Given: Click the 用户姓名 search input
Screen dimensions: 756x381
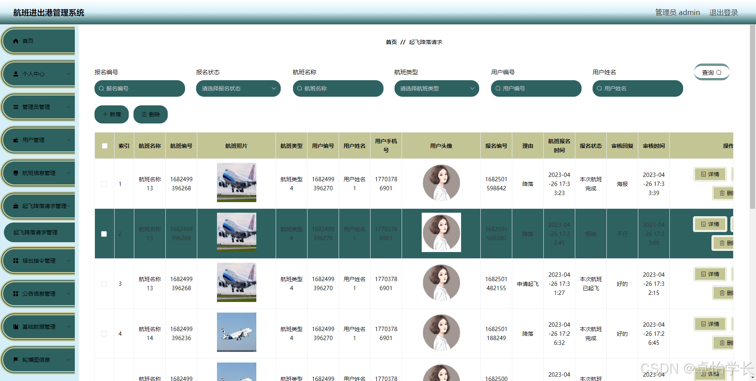Looking at the screenshot, I should click(x=638, y=88).
